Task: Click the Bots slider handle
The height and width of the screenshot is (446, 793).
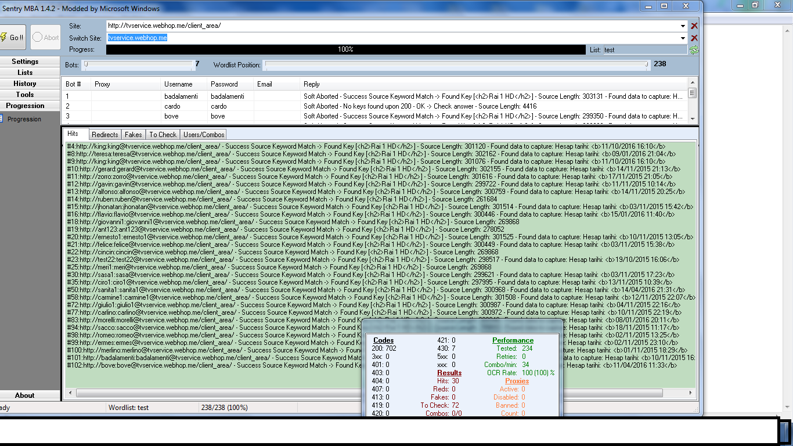Action: [x=86, y=64]
